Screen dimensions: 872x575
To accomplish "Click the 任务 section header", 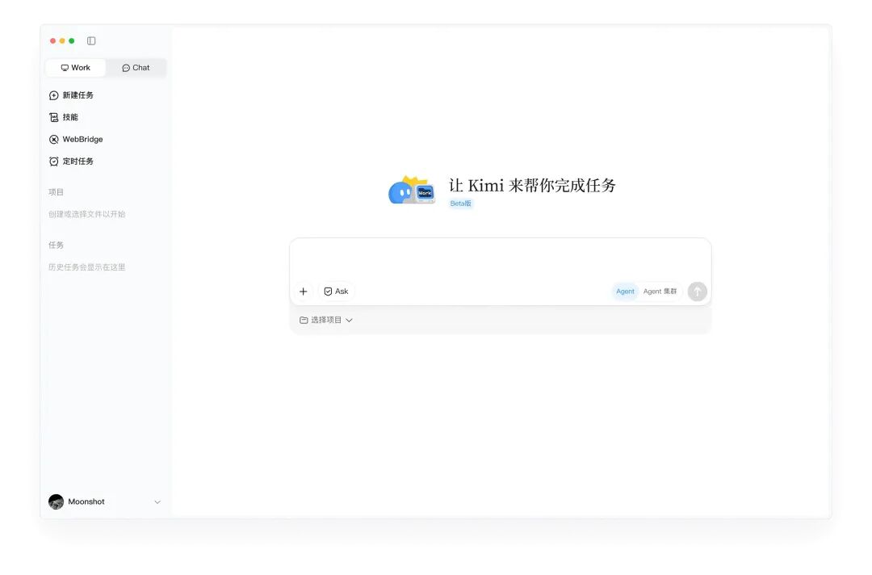I will [x=56, y=245].
